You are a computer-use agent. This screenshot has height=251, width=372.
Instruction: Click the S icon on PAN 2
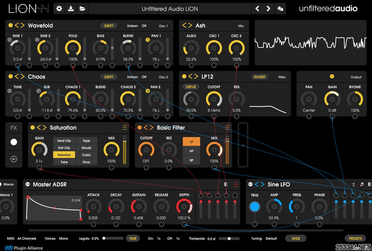(148, 91)
